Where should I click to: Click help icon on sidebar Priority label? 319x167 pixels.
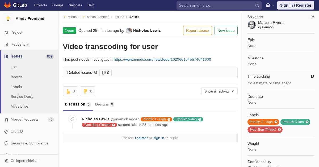pos(276,122)
